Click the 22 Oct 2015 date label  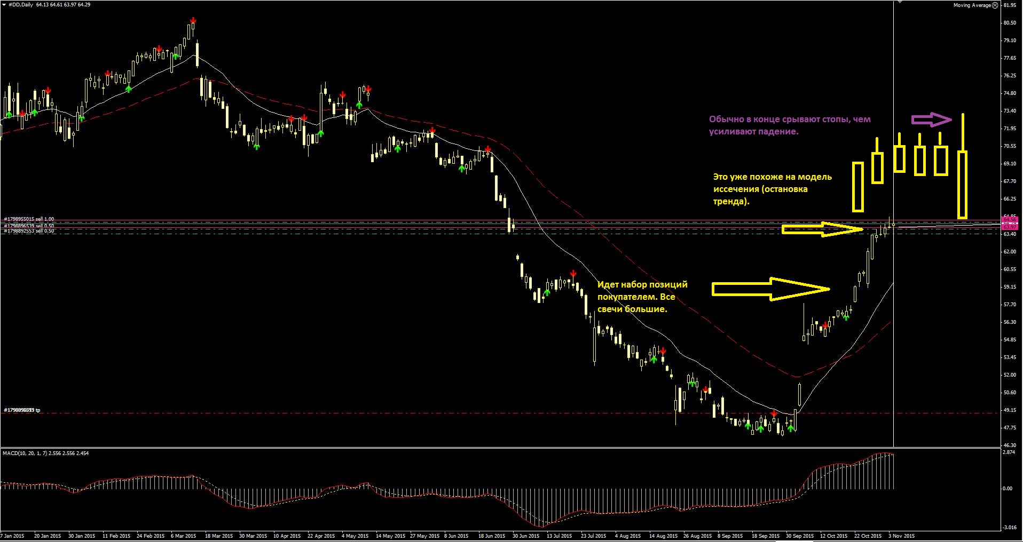click(868, 536)
